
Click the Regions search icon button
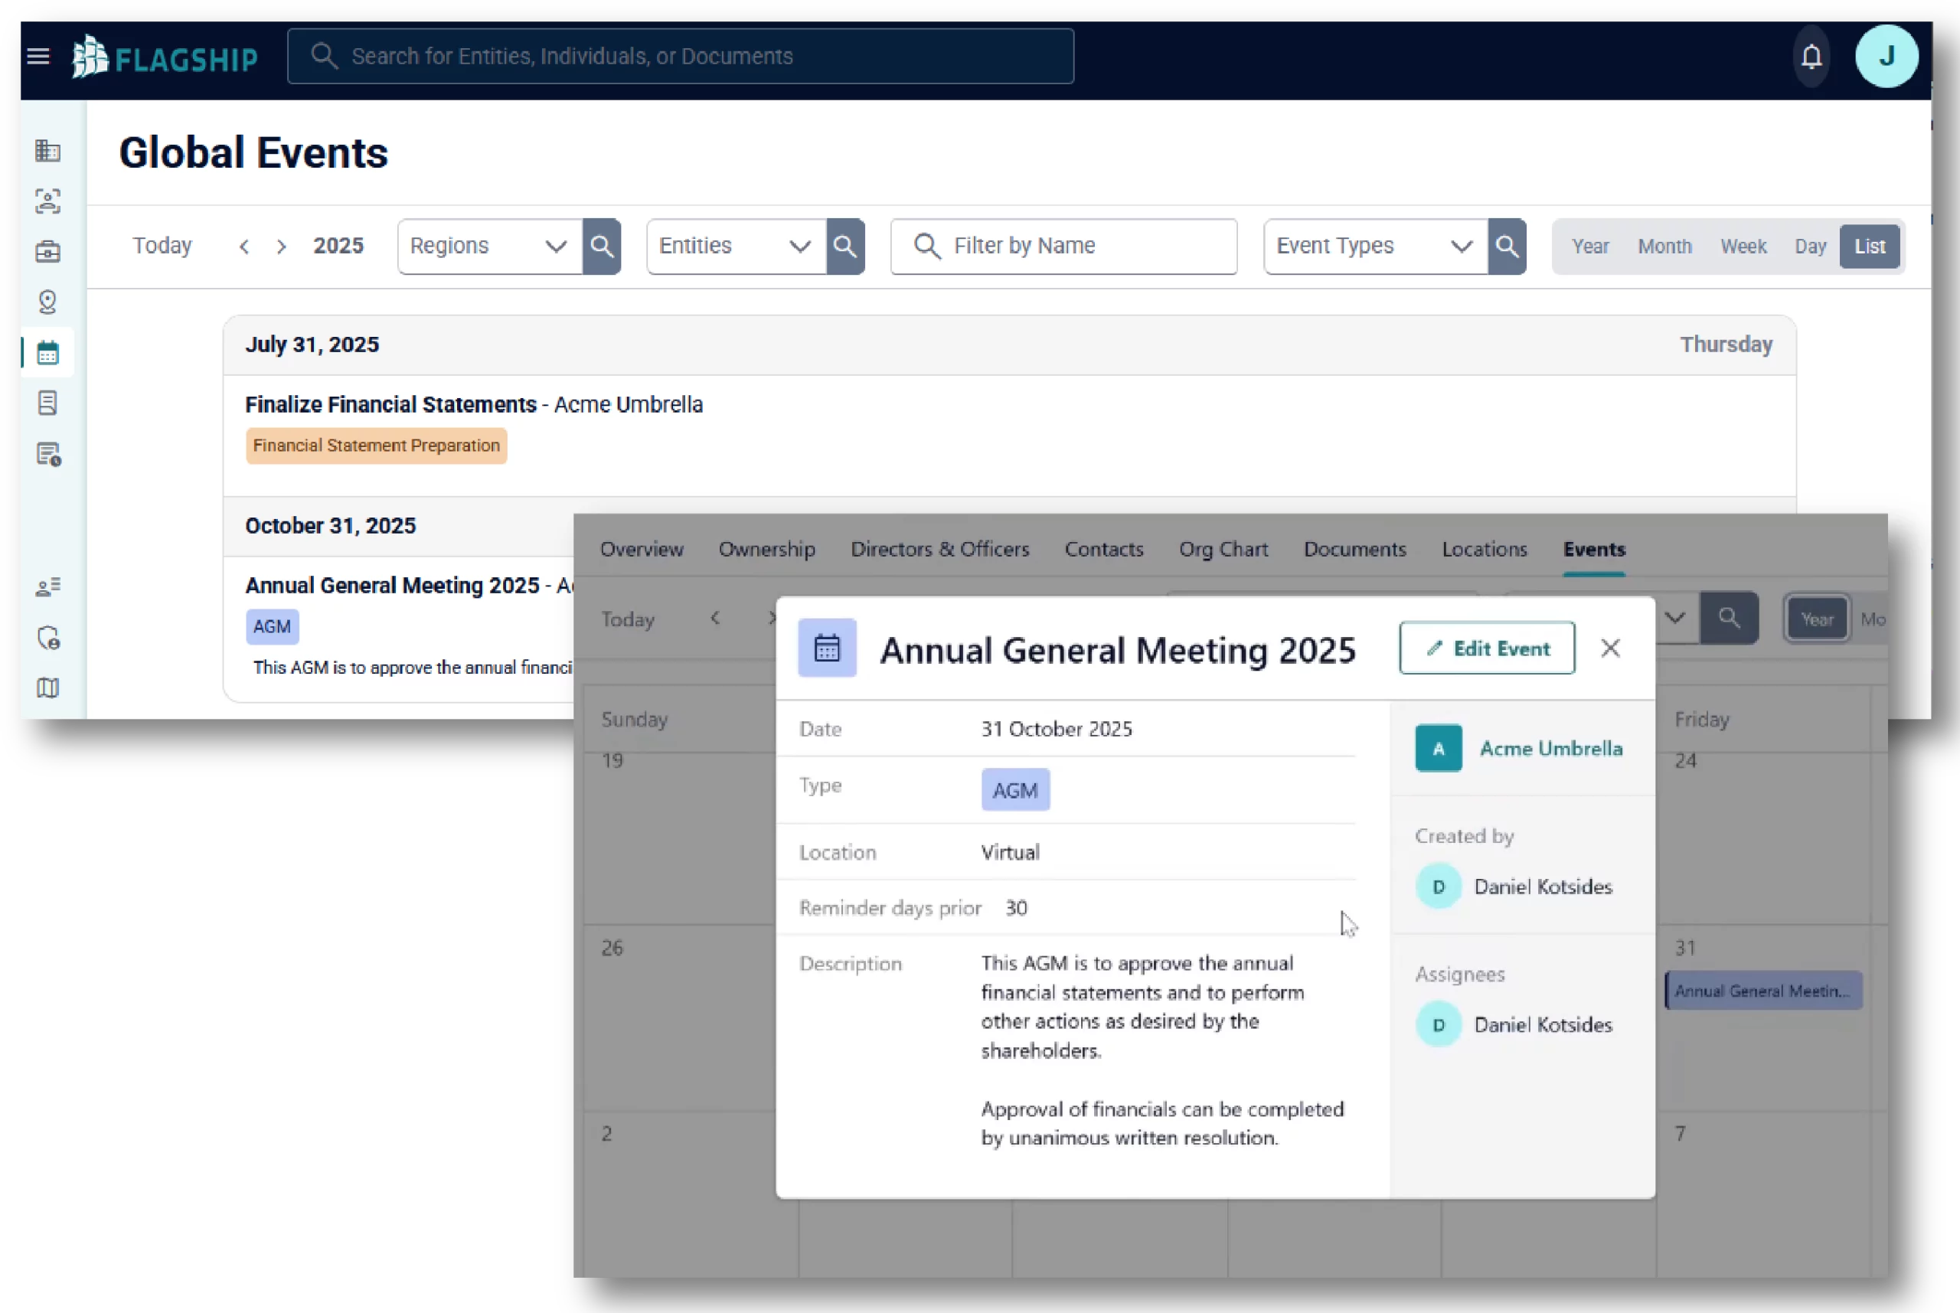(x=602, y=247)
